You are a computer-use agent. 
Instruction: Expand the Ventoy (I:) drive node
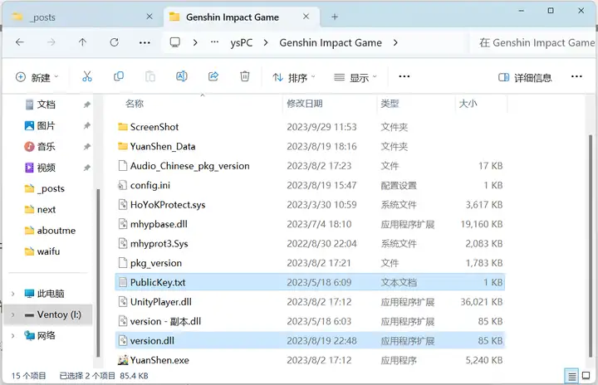coord(13,314)
